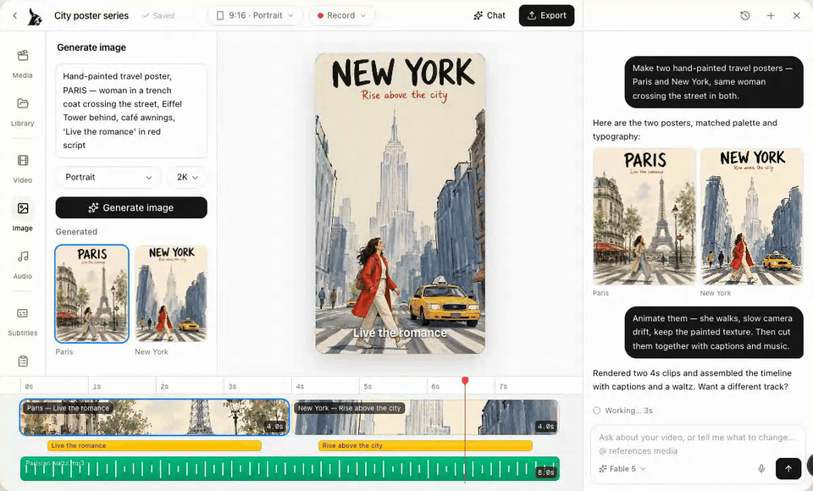Click the 'Generate image' panel heading

point(91,47)
